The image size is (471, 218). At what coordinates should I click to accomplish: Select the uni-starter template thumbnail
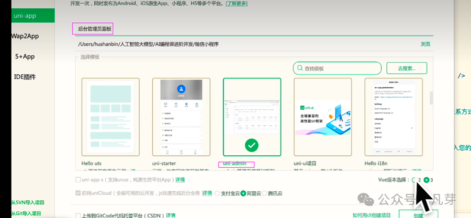(181, 117)
